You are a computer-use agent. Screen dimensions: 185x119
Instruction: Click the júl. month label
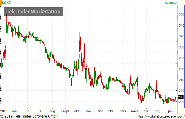pyautogui.click(x=40, y=111)
